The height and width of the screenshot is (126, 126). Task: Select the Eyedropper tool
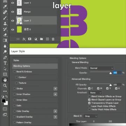(5, 7)
